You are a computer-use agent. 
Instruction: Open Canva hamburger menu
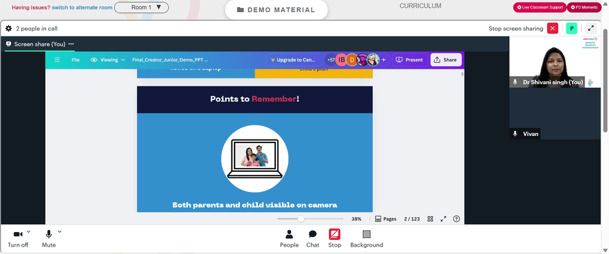click(x=57, y=60)
